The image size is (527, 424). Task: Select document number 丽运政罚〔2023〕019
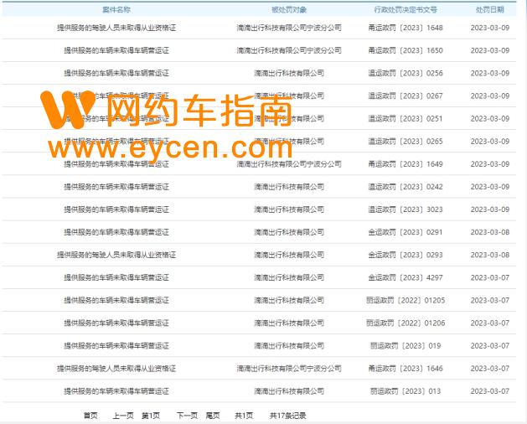coord(406,346)
